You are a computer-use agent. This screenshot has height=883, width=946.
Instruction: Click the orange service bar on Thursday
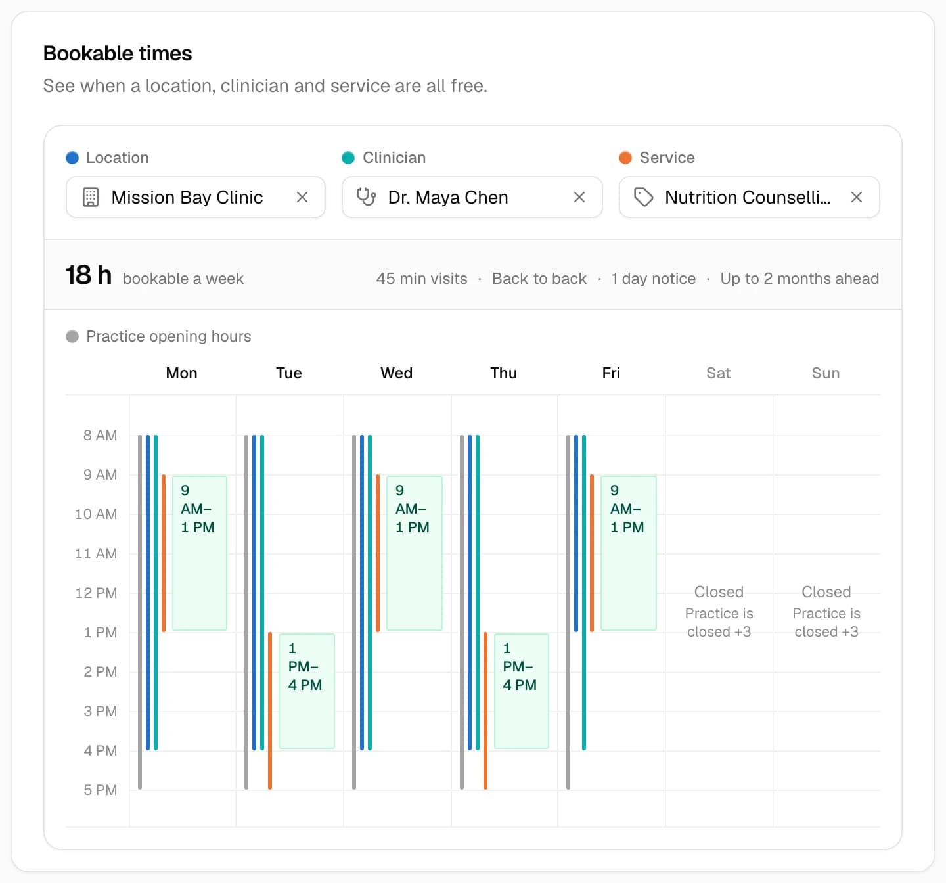pos(485,711)
